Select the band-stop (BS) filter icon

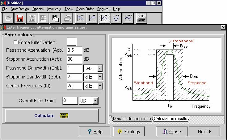click(x=116, y=18)
